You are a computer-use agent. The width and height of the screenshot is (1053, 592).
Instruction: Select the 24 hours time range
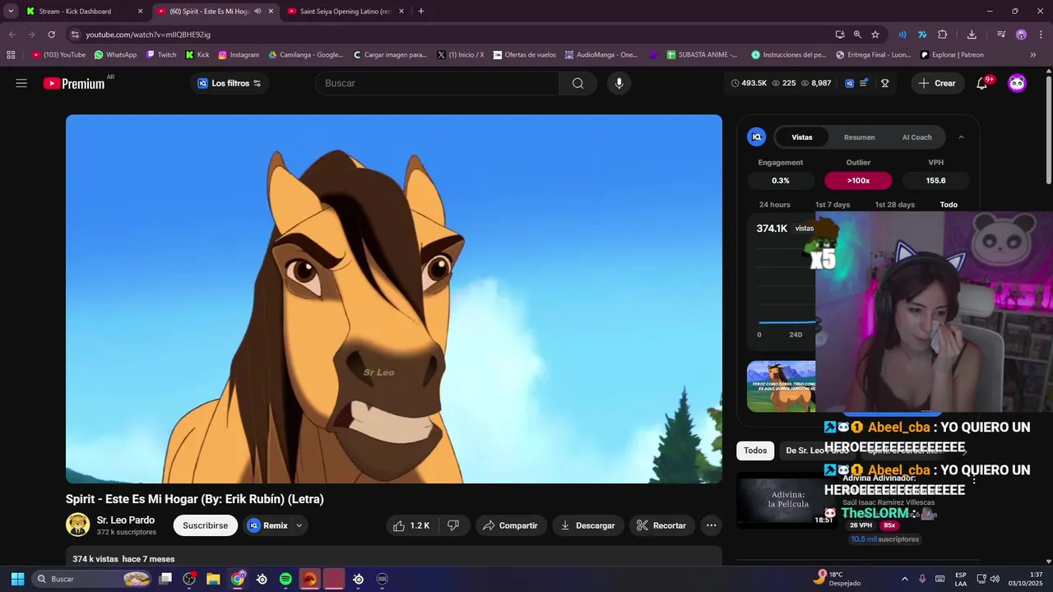click(775, 205)
